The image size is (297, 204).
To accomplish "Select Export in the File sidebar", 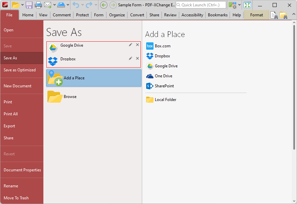I will (x=22, y=126).
